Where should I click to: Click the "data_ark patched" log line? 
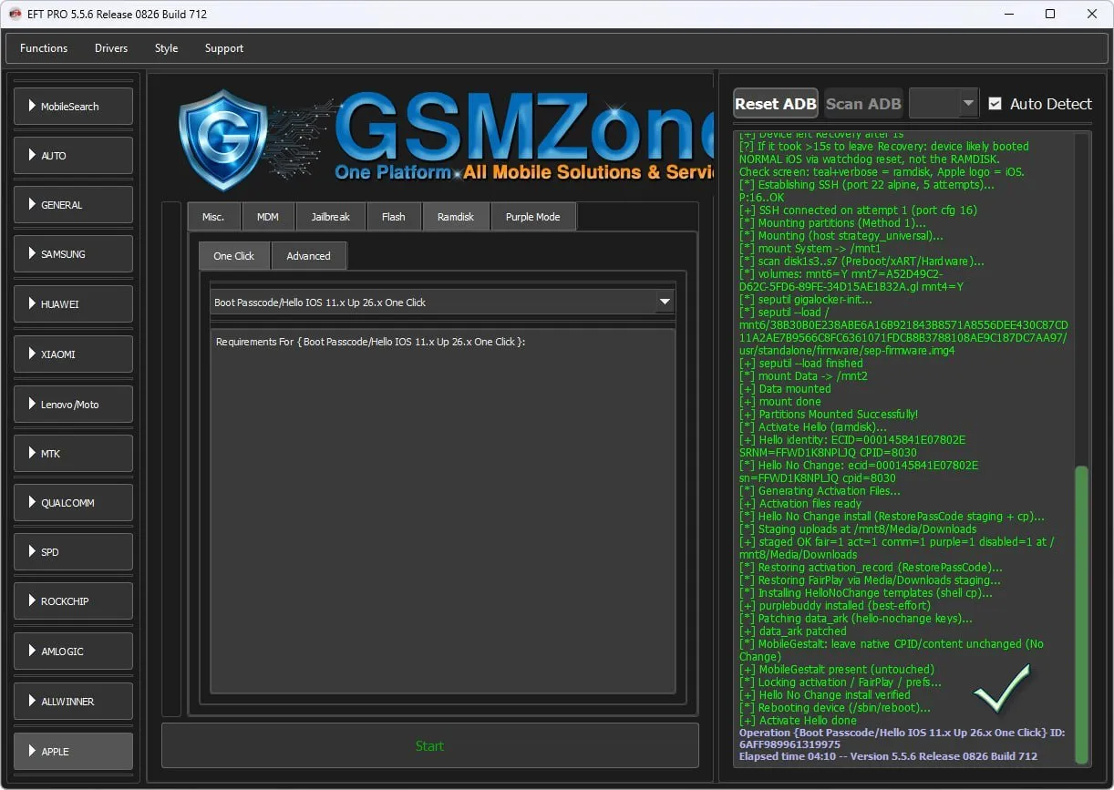click(x=793, y=631)
